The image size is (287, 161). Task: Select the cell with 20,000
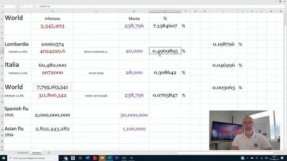(134, 51)
